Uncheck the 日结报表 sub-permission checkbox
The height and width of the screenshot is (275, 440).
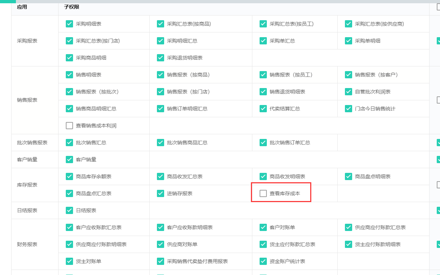coord(69,210)
